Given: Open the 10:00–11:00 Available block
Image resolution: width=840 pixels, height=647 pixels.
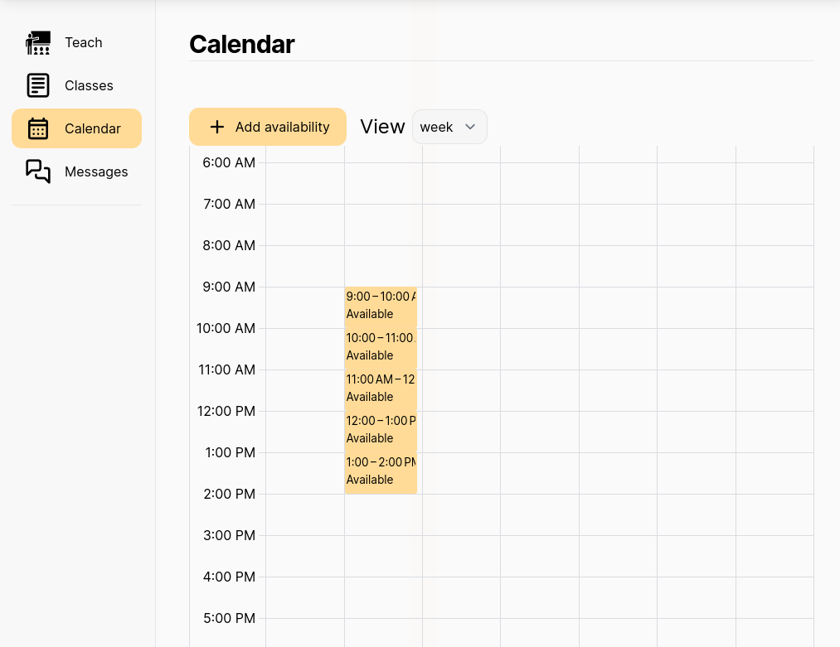Looking at the screenshot, I should 380,346.
